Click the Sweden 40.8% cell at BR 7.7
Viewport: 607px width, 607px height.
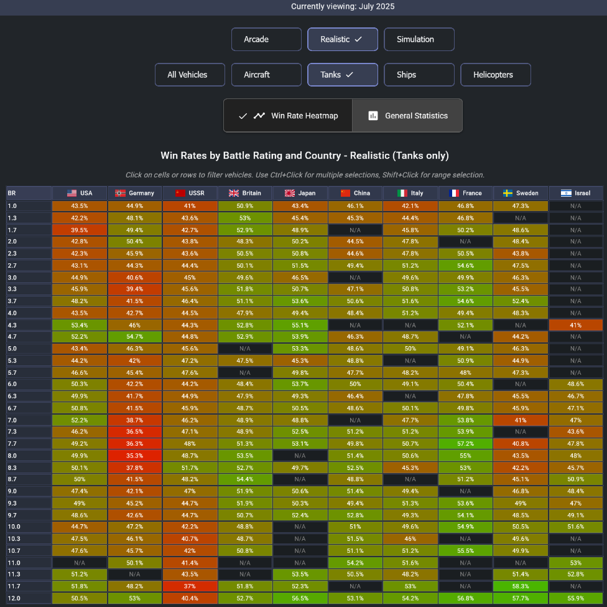521,443
